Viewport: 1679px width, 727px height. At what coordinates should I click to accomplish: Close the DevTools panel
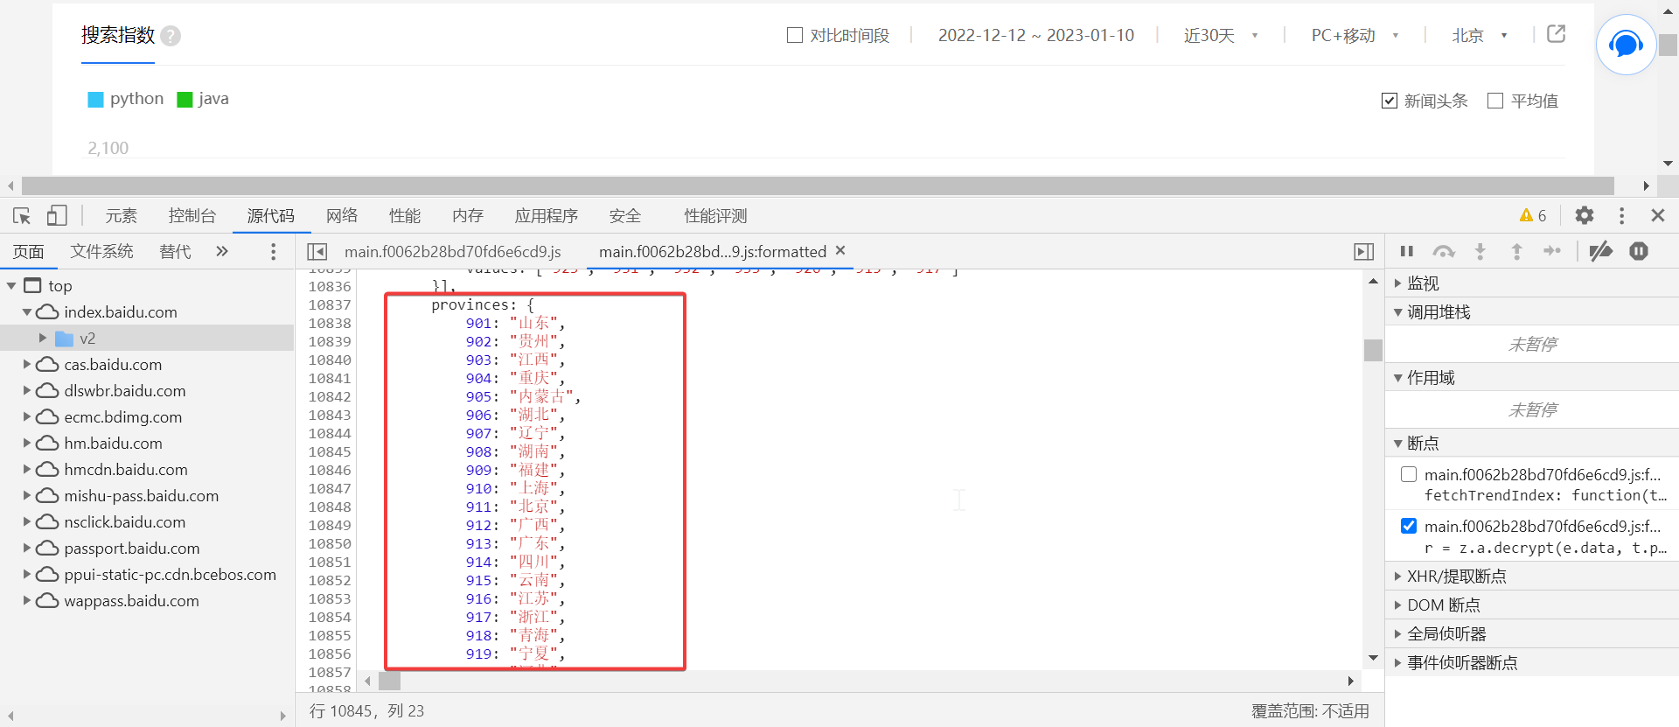(1657, 215)
